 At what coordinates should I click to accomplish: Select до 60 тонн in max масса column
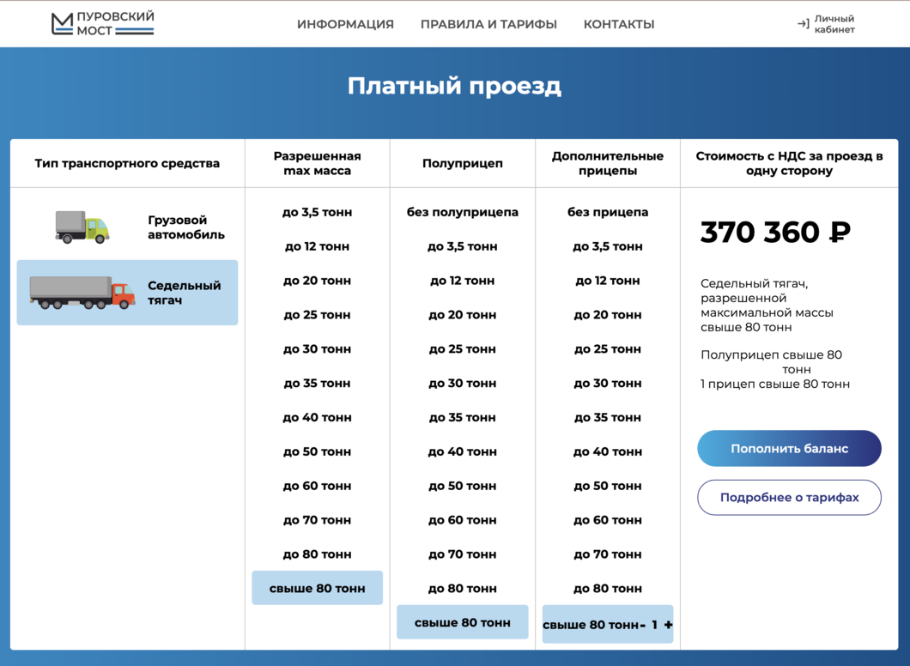point(317,486)
